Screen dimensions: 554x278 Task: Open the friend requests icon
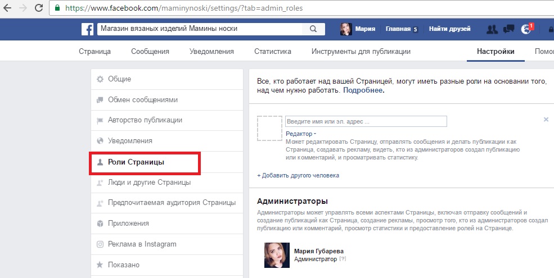(x=492, y=29)
